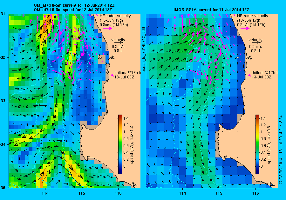Viewport: 286px width, 200px height.
Task: Click 'speed (m/s), max=1.2' colorbar label
Action: tap(132, 145)
